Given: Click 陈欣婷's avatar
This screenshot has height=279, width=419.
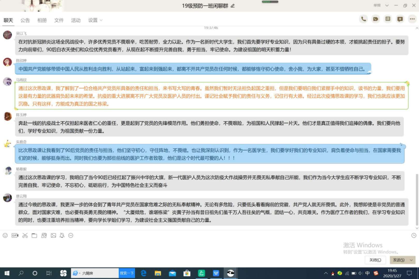Looking at the screenshot, I should click(x=8, y=62).
